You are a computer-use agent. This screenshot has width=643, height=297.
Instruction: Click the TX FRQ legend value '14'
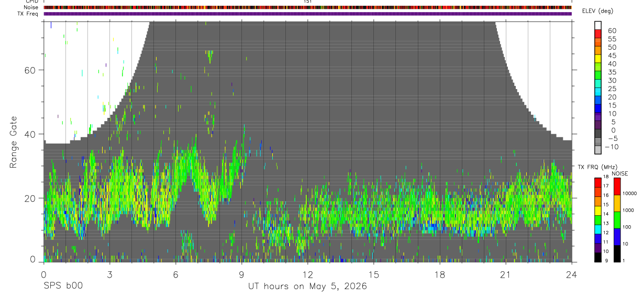606,214
